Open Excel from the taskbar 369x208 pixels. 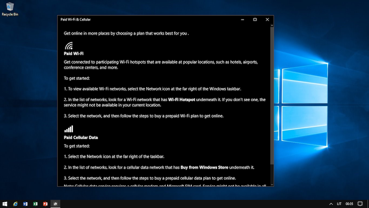point(35,203)
